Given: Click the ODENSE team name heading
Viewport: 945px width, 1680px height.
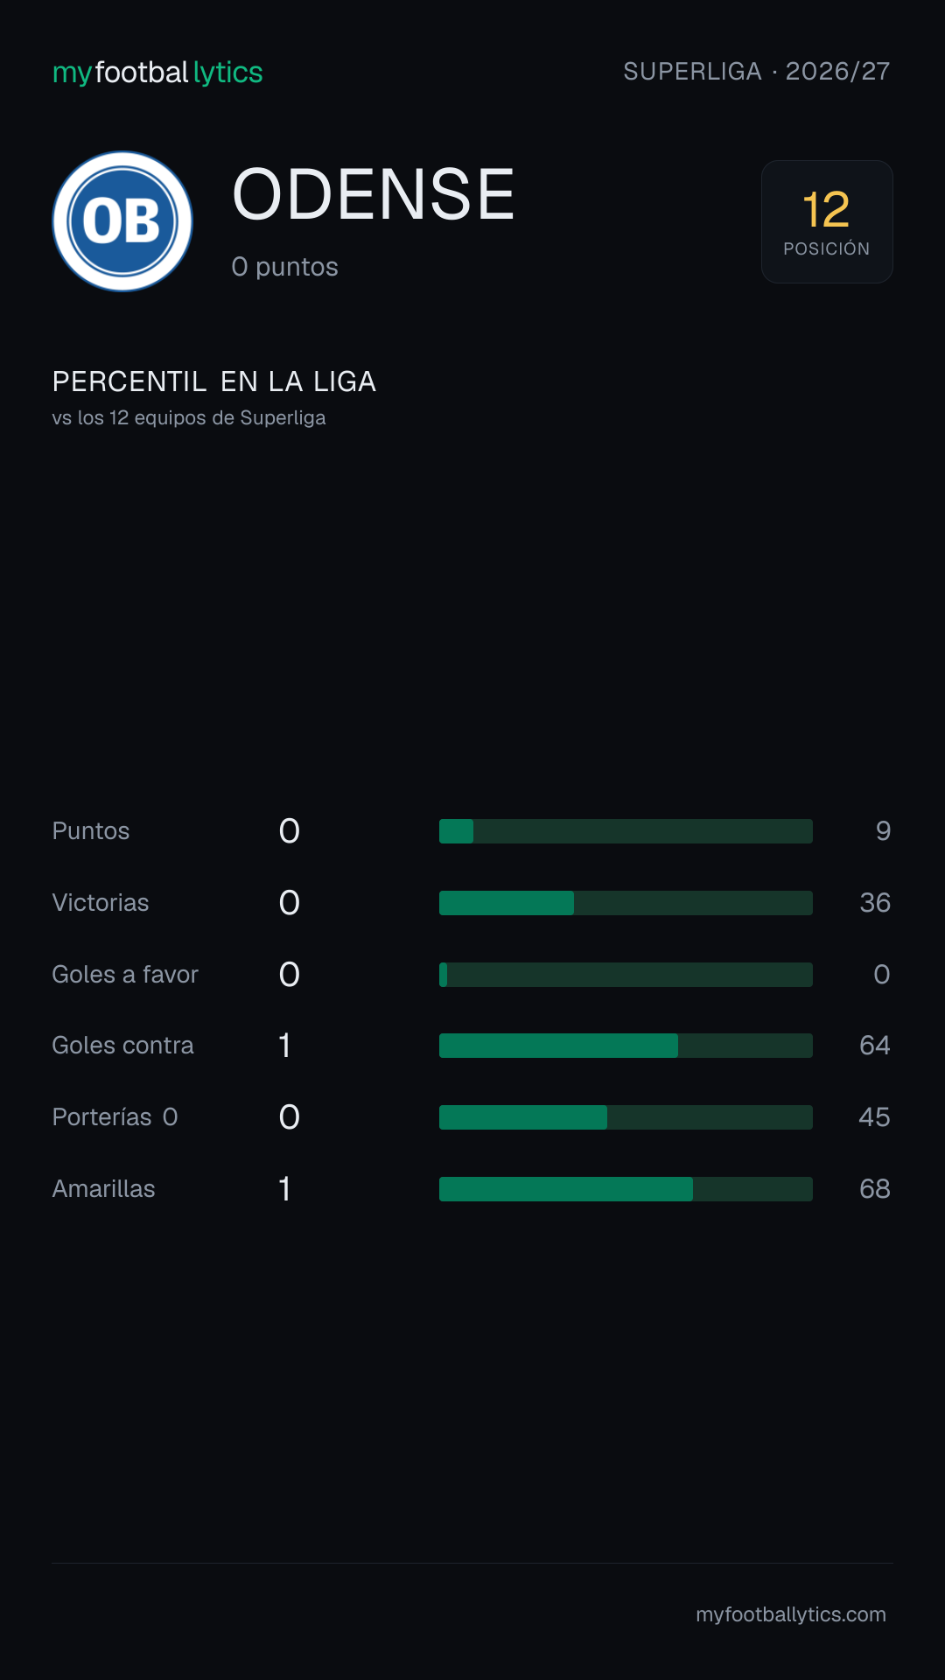Looking at the screenshot, I should coord(374,194).
